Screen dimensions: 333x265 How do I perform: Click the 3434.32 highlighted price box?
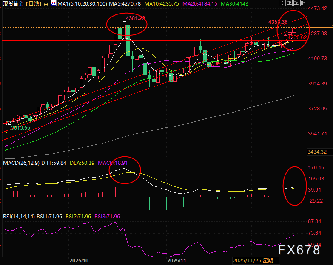pos(317,152)
